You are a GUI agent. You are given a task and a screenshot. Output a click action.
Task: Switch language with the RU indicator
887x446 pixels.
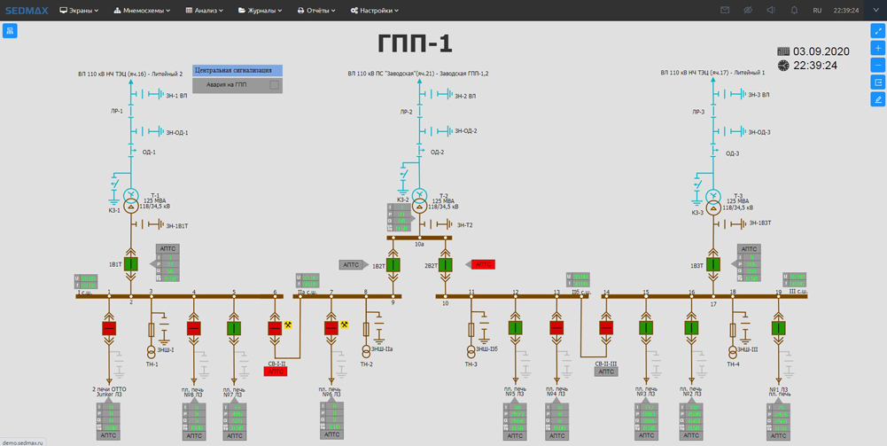pyautogui.click(x=817, y=11)
